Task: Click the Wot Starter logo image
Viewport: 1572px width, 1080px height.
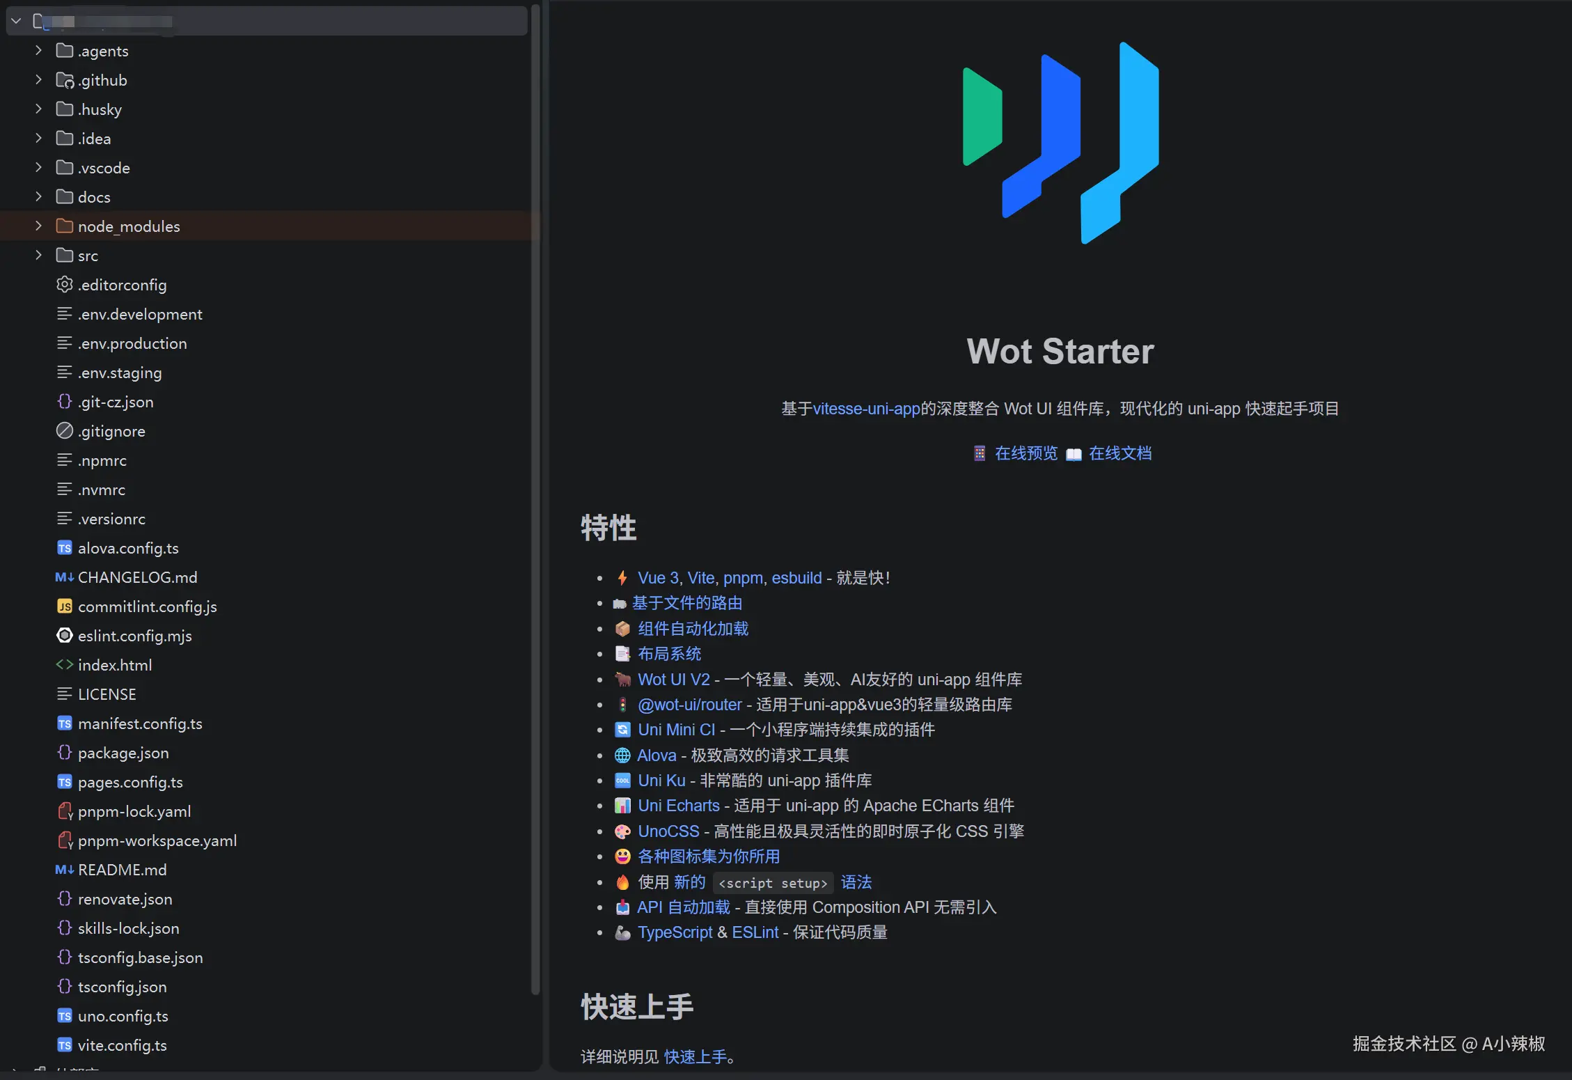Action: (1060, 143)
